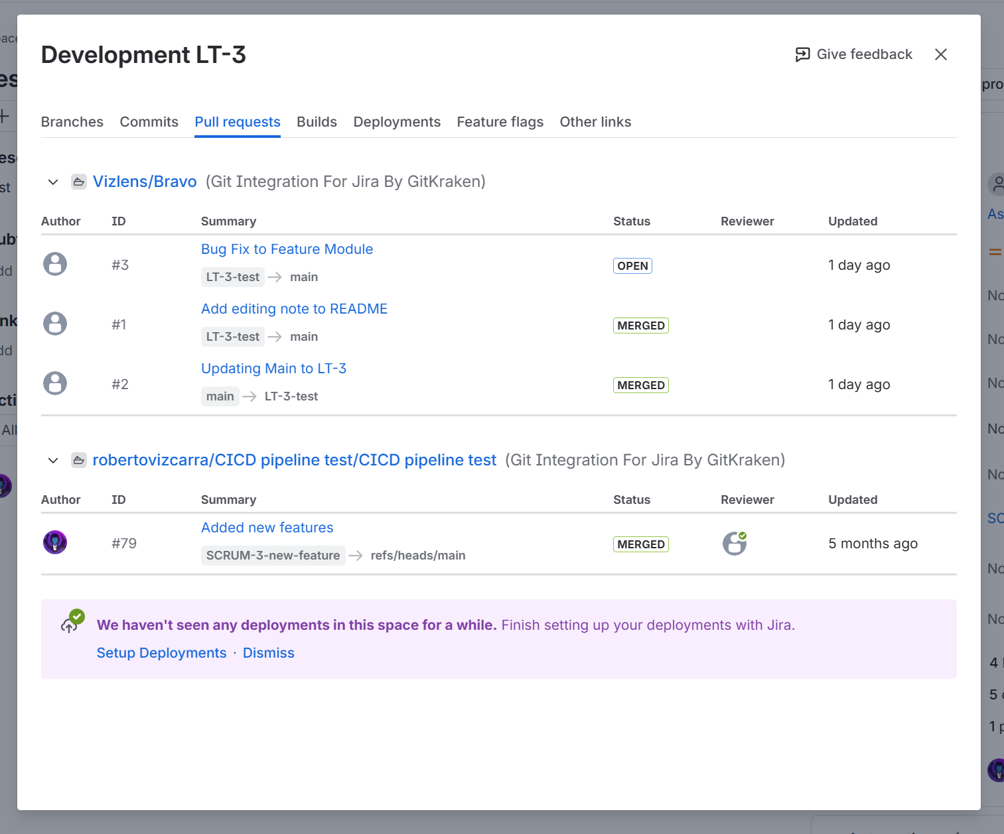Click repository icon beside robertovizcarra CICD pipeline

coord(79,460)
